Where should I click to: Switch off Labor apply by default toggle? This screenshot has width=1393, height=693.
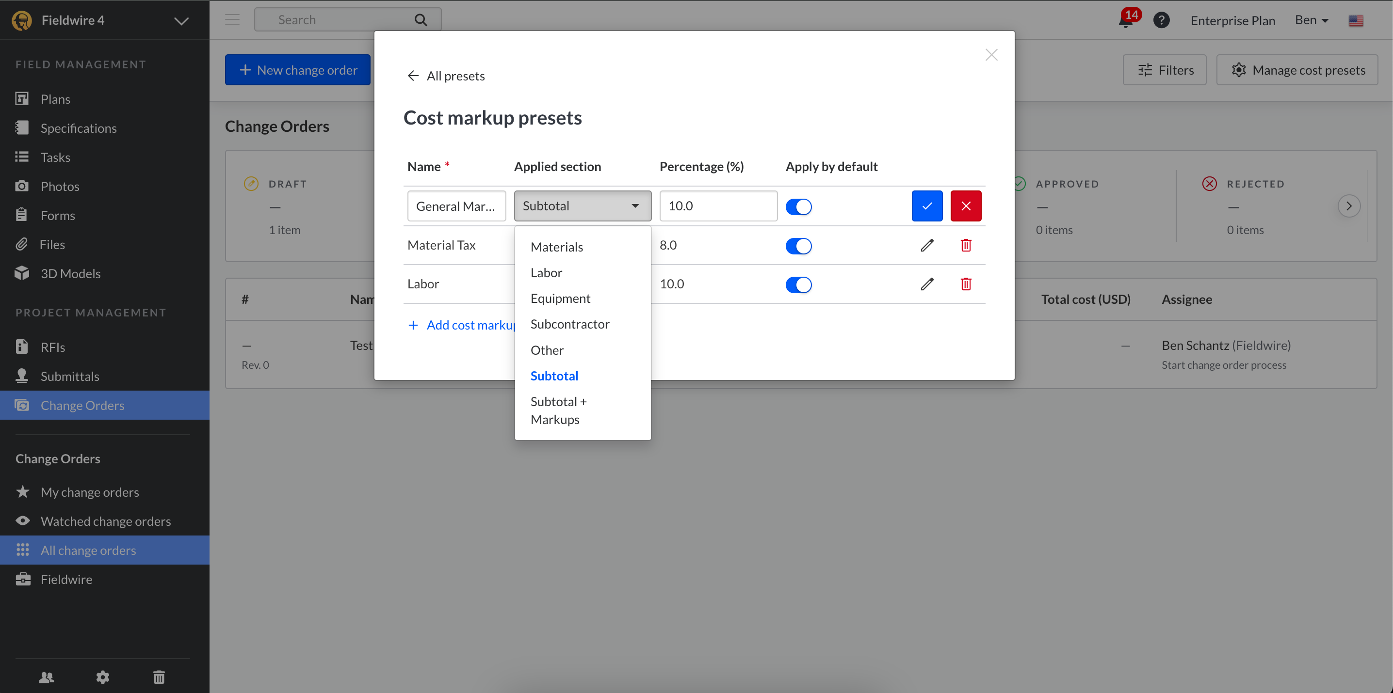798,284
